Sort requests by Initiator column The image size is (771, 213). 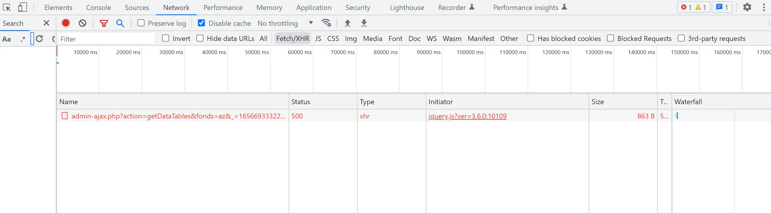(507, 102)
